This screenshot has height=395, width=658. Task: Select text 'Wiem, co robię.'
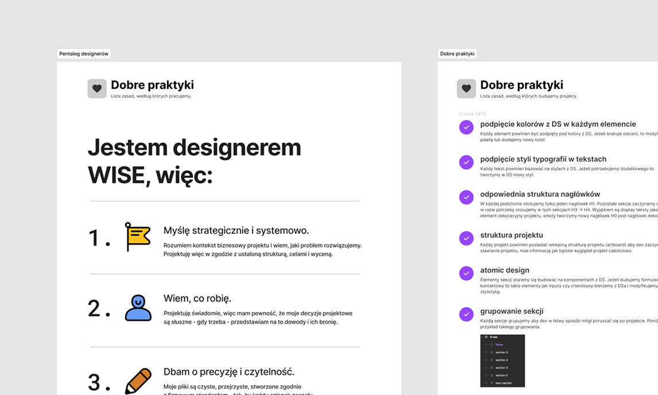tap(197, 299)
